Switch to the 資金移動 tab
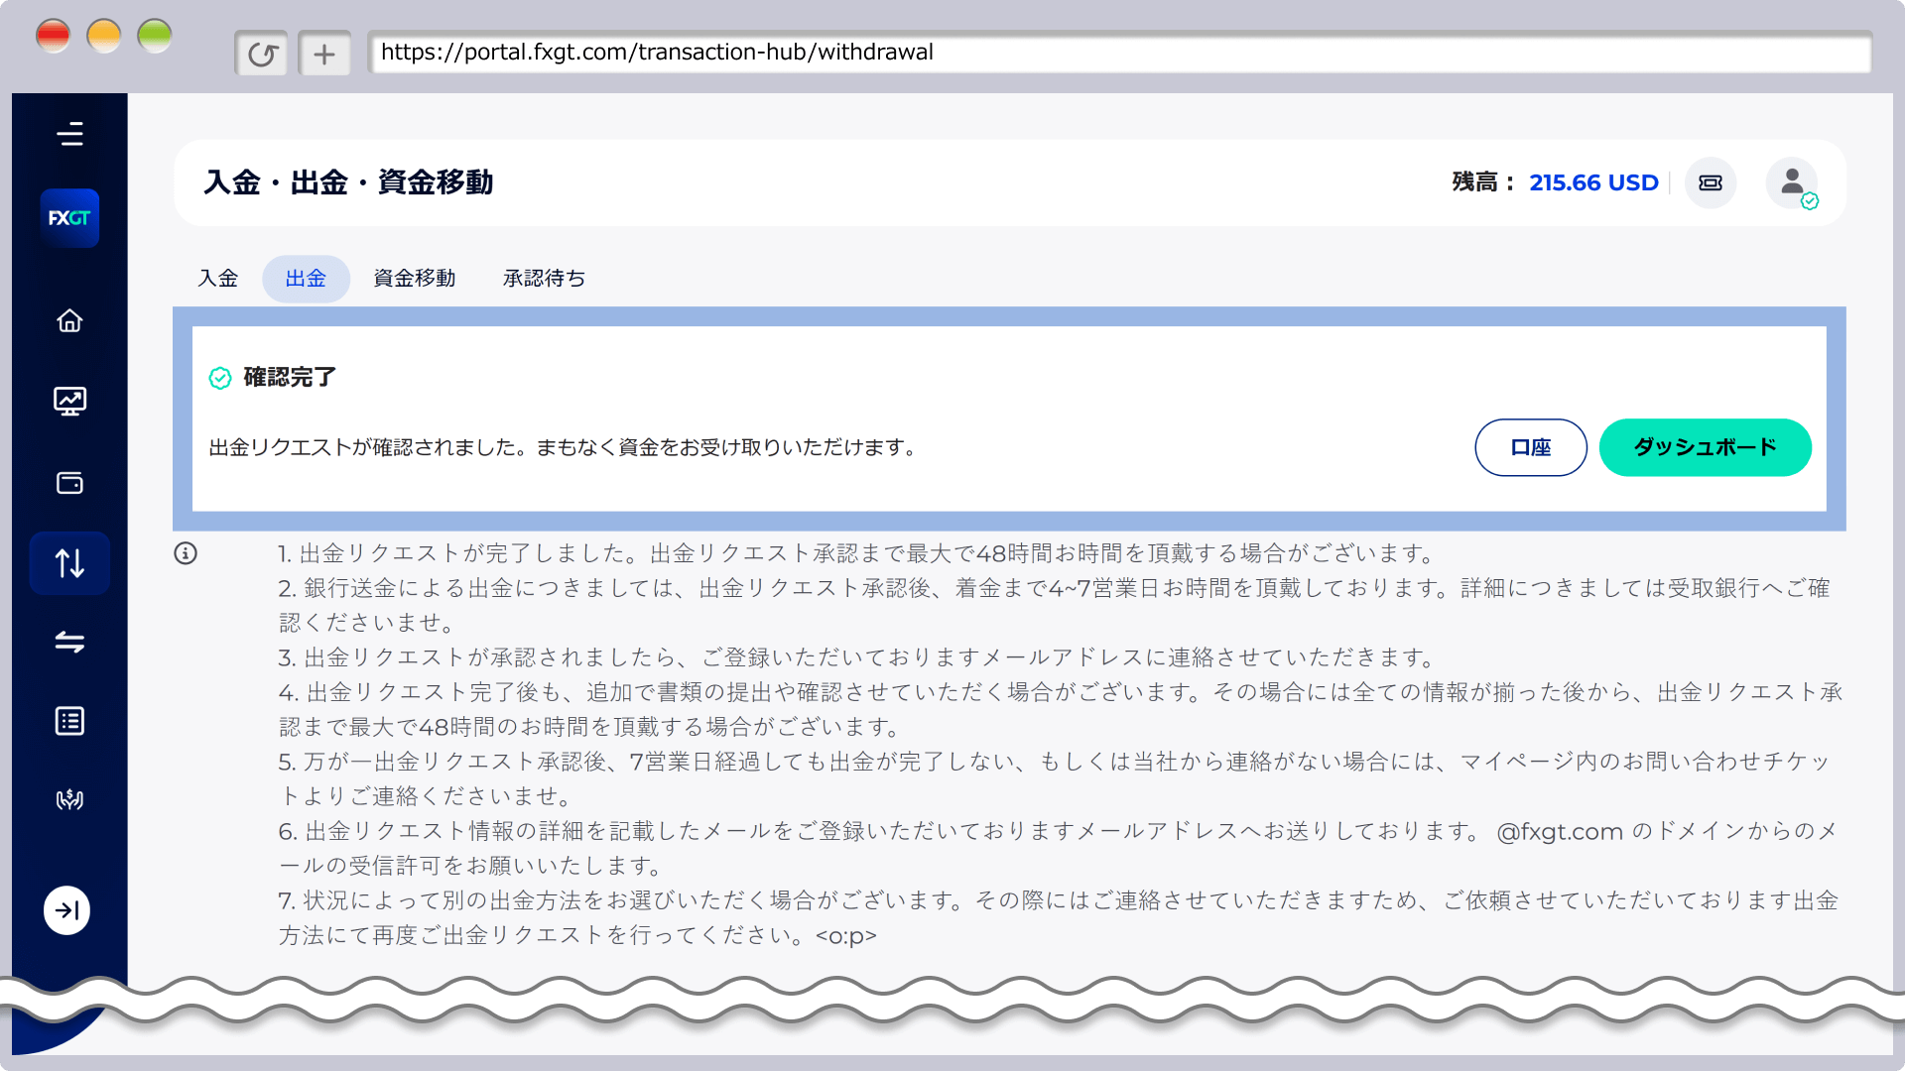Screen dimensions: 1905x1071 [415, 279]
